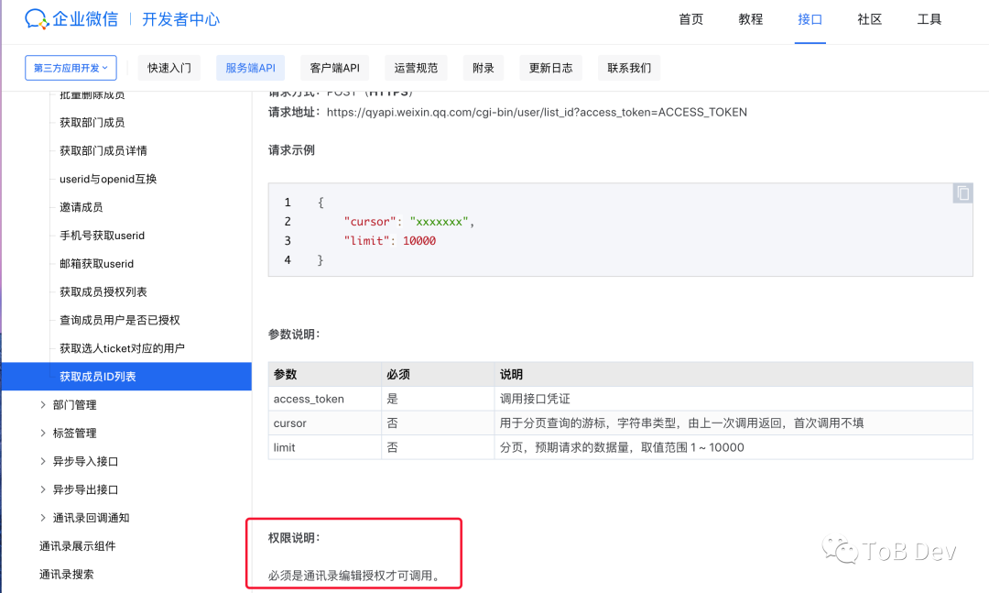Expand the 异步导入接口 section
This screenshot has height=593, width=989.
[81, 461]
